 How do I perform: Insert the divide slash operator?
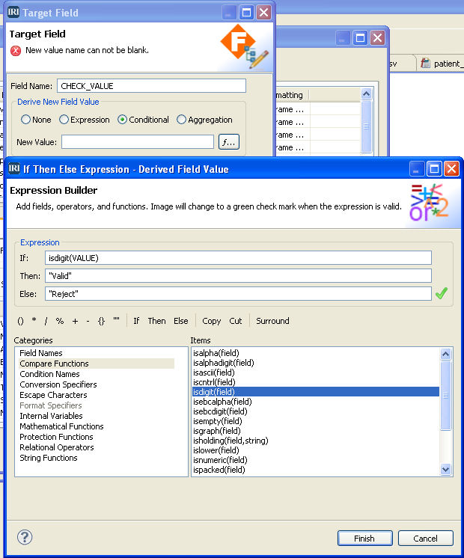click(x=46, y=321)
